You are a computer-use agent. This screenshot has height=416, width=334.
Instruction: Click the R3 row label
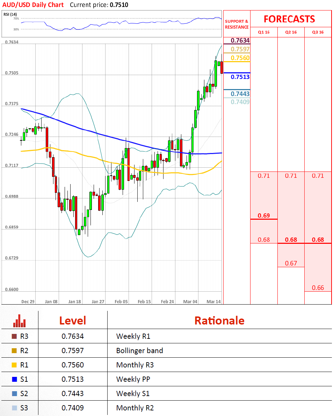point(24,336)
